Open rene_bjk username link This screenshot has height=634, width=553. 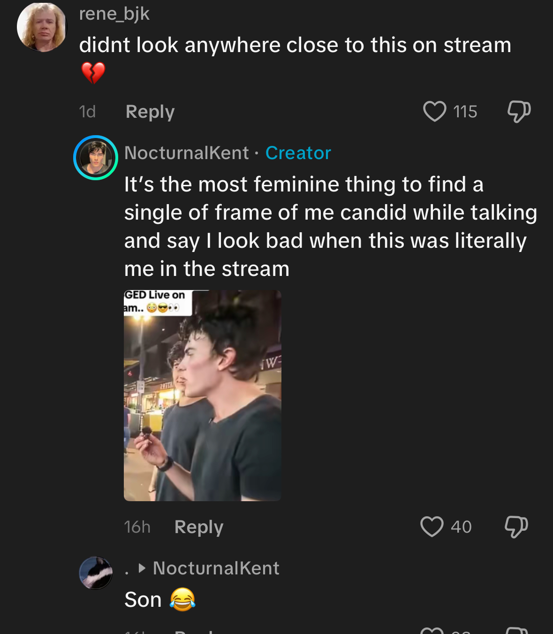[114, 14]
